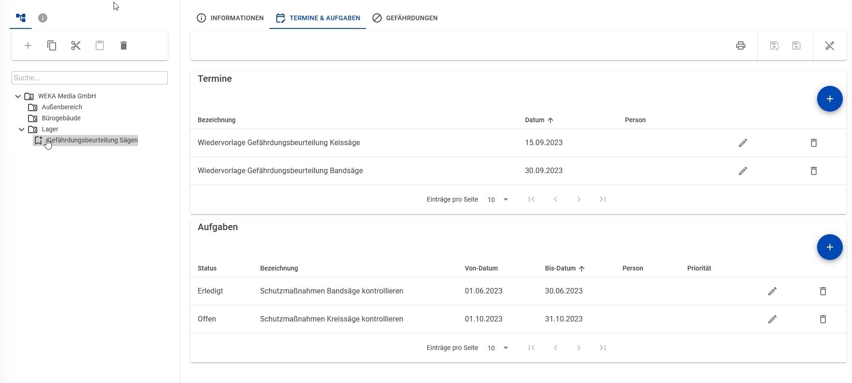Delete the Schutzmaßnahmen Bandsäge kontrollieren task
The width and height of the screenshot is (852, 383).
(x=823, y=291)
